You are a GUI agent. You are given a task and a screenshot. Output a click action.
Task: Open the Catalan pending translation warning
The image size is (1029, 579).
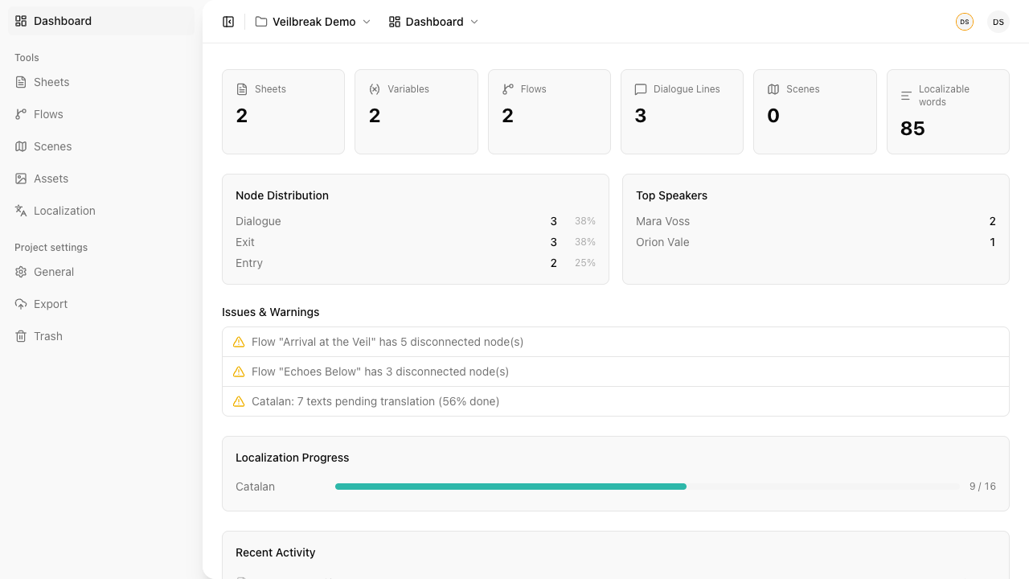616,401
